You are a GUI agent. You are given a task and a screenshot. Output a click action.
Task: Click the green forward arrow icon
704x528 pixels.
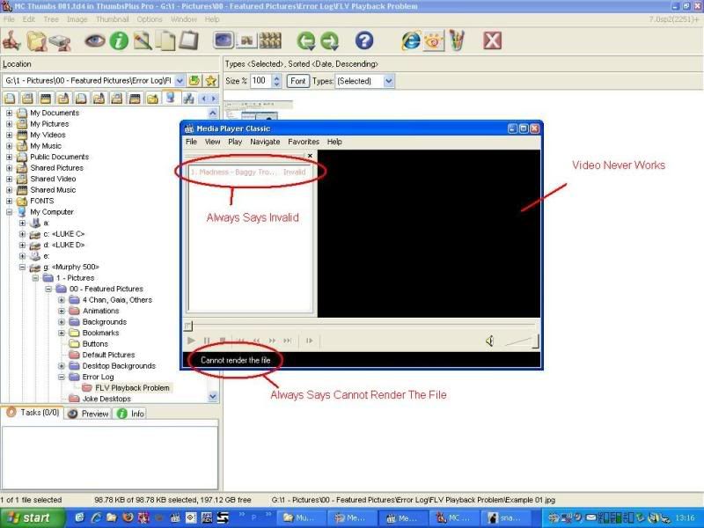(330, 41)
